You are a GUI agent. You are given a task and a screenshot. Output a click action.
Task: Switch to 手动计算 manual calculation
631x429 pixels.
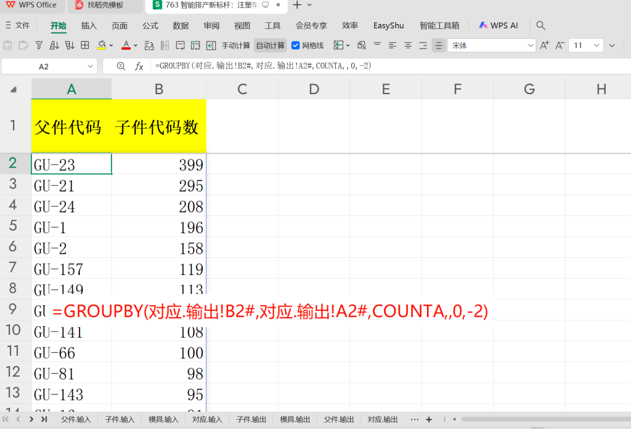tap(236, 46)
